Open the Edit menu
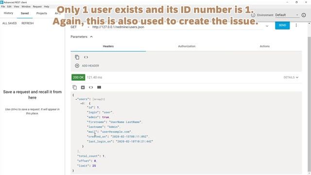Screen dimensions: 311x175 click(9, 6)
